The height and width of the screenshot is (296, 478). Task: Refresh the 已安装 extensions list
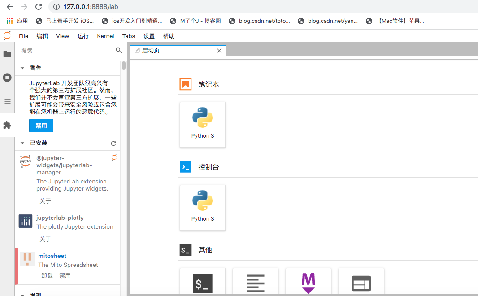113,143
